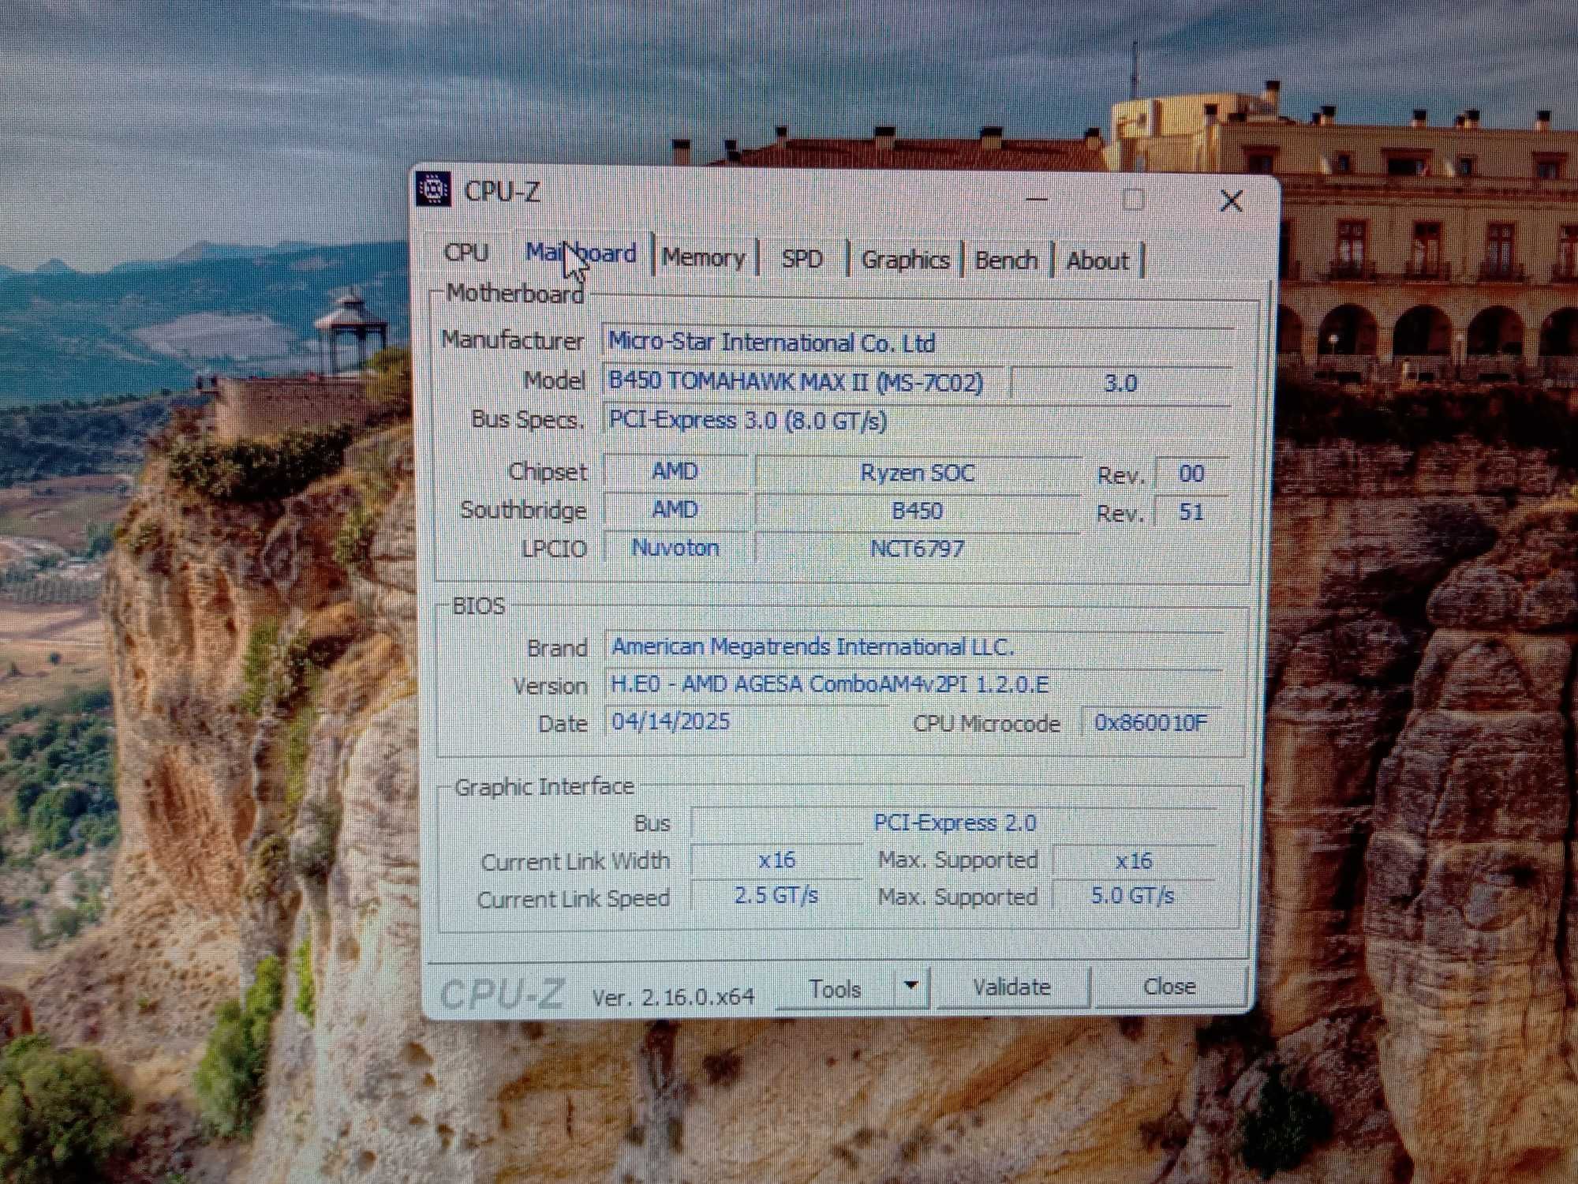Click the Validate button
The image size is (1578, 1184).
pyautogui.click(x=1012, y=987)
